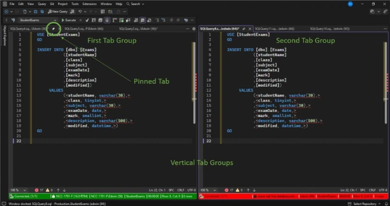Close the SQLQuery8.sql tab
390x206 pixels.
tap(250, 29)
